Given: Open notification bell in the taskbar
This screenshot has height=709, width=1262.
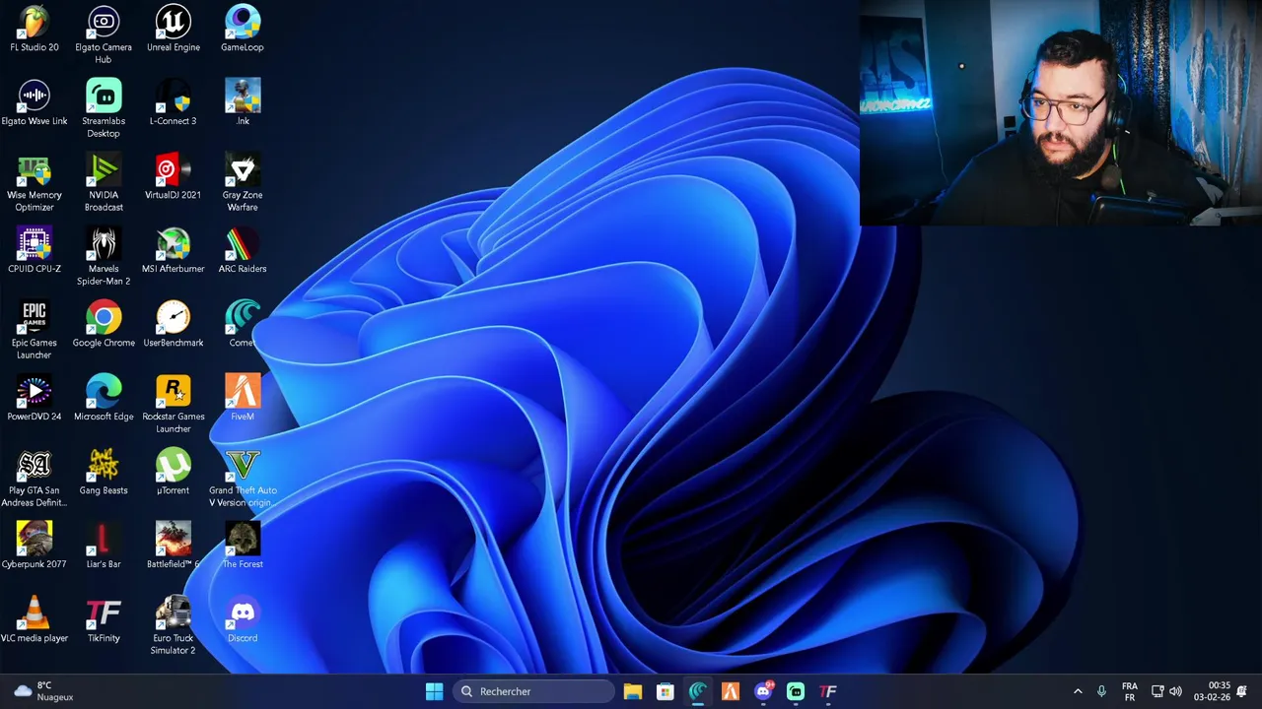Looking at the screenshot, I should pyautogui.click(x=1242, y=691).
